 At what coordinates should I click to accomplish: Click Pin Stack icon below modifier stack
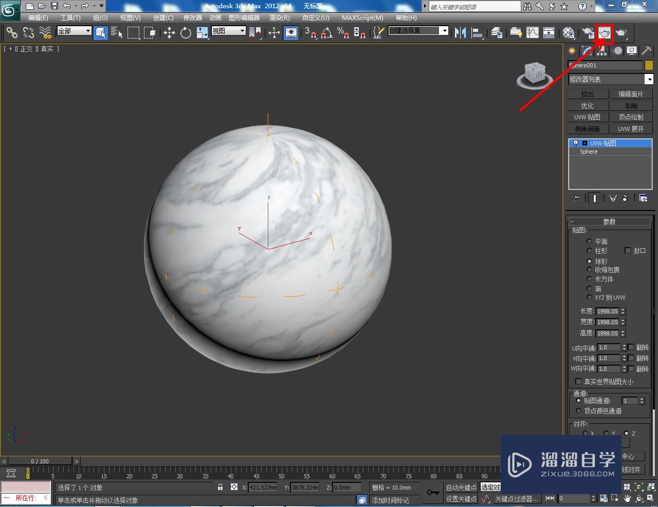[576, 198]
